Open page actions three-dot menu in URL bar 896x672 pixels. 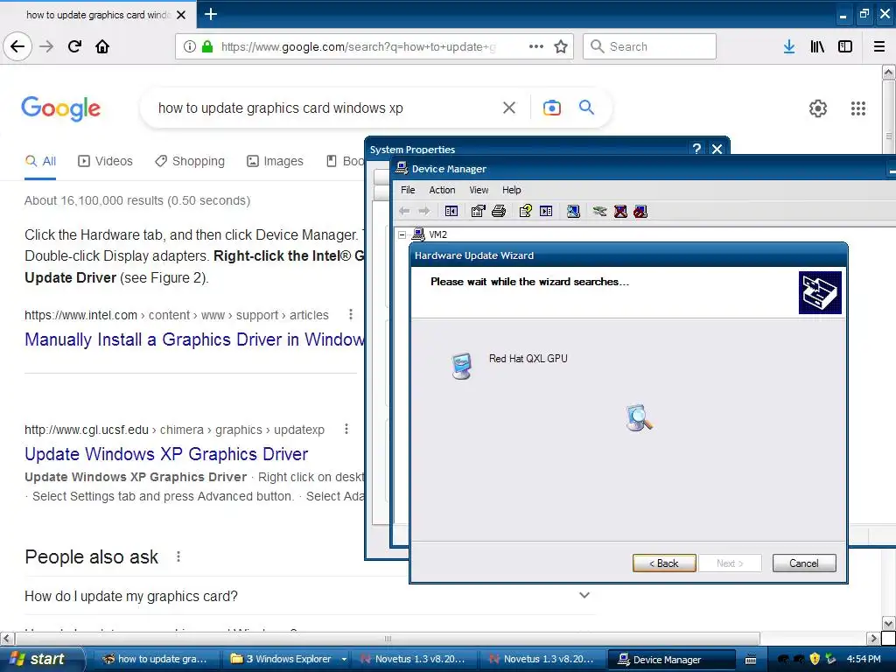pos(536,46)
